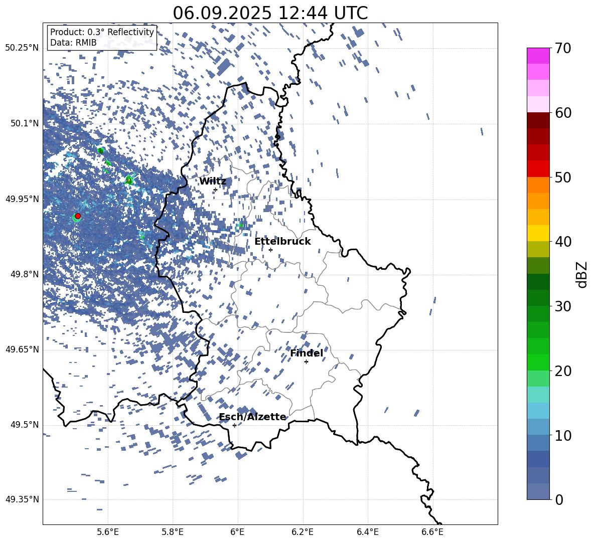
Task: Click the 49.5°N latitude label
Action: (x=24, y=425)
